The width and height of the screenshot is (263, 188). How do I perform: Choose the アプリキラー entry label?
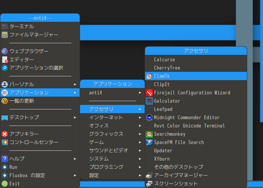pos(24,134)
